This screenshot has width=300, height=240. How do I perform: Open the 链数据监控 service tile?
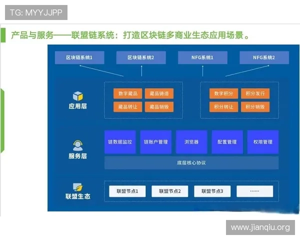click(120, 142)
